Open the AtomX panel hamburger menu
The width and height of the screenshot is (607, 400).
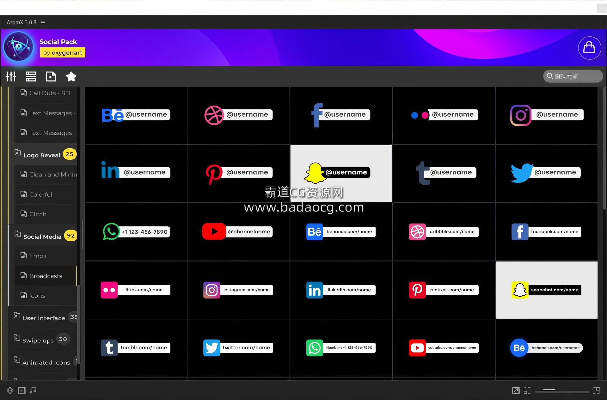(43, 22)
